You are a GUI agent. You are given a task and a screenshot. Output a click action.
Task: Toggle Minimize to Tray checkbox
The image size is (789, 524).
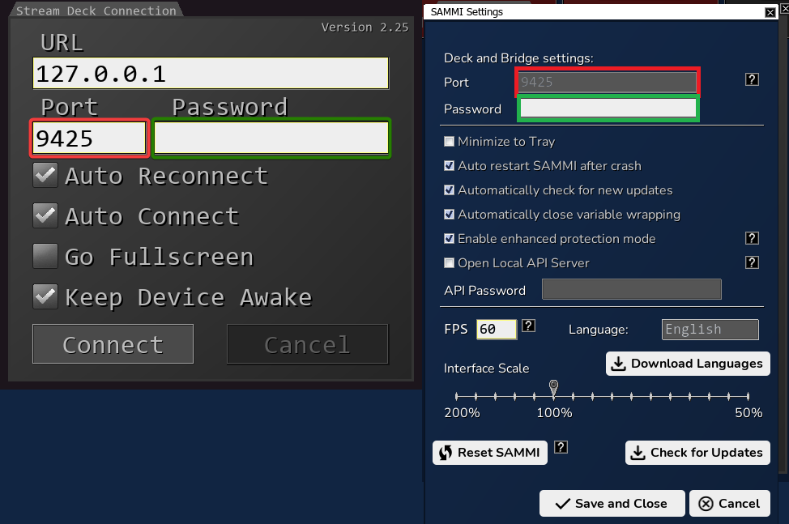(450, 142)
